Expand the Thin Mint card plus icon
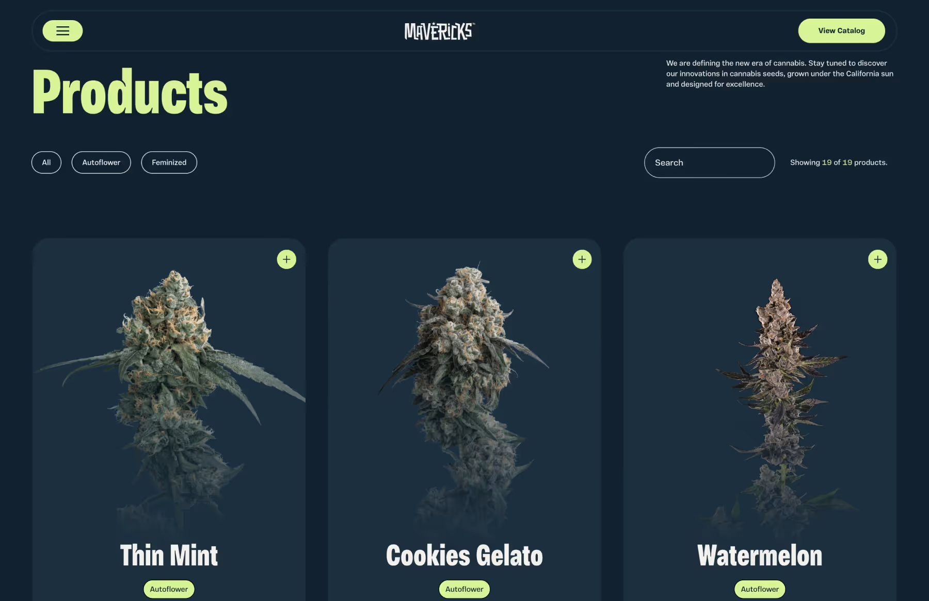Screen dimensions: 929x601 click(x=286, y=259)
